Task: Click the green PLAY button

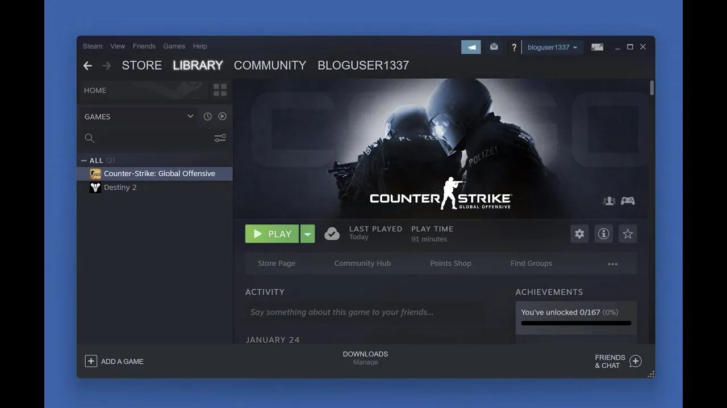Action: click(x=272, y=233)
